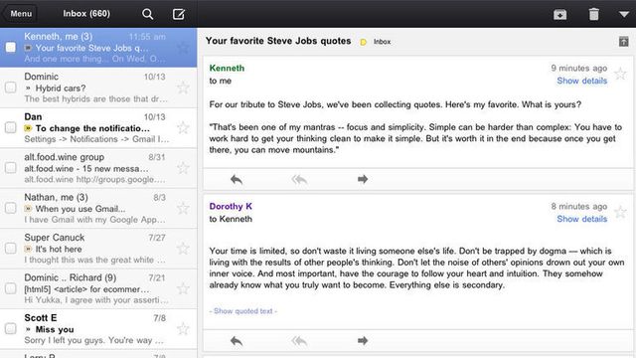636x358 pixels.
Task: Open Dan's To change the notification email
Action: [98, 127]
